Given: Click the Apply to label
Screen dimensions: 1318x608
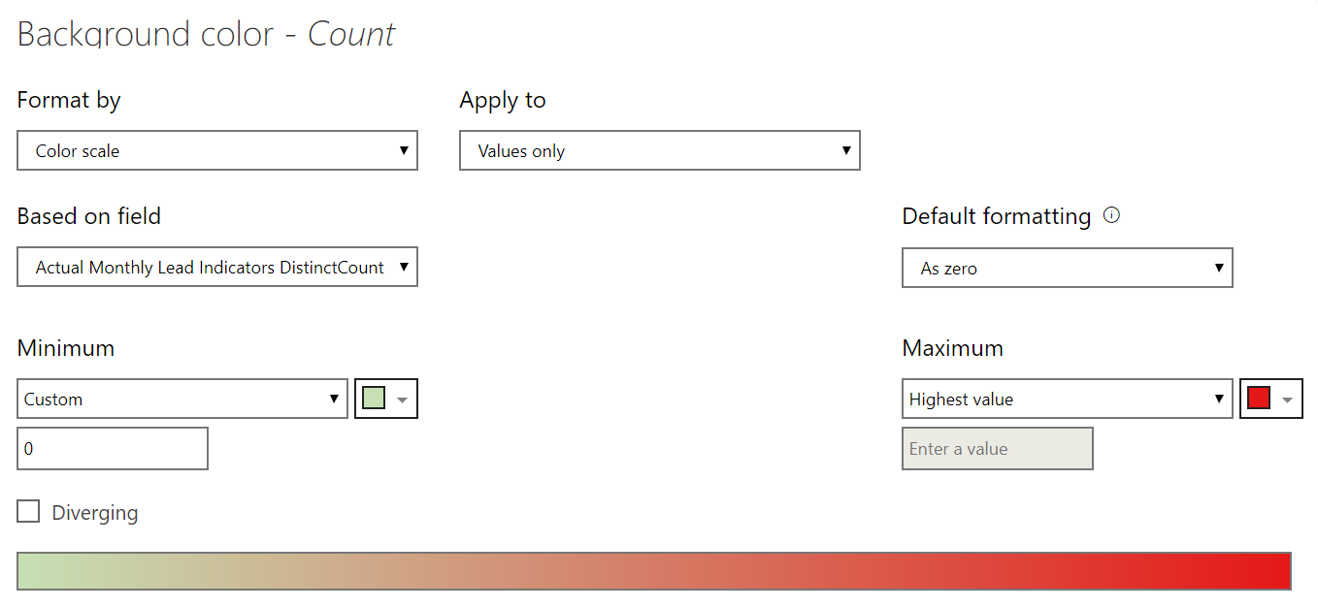Looking at the screenshot, I should [503, 100].
